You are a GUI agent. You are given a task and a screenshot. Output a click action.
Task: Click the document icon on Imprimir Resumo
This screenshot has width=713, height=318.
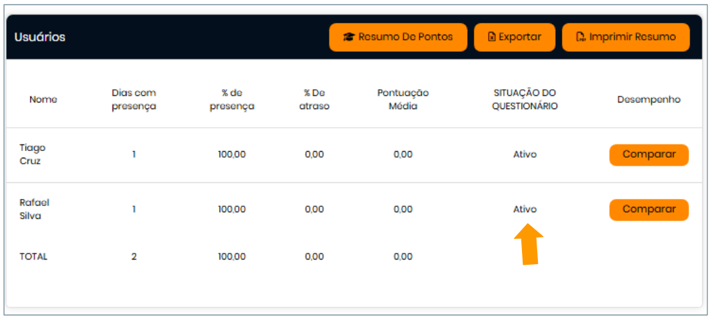click(581, 37)
